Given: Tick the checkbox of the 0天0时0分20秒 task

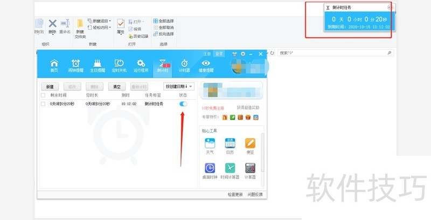Looking at the screenshot, I should tap(43, 104).
